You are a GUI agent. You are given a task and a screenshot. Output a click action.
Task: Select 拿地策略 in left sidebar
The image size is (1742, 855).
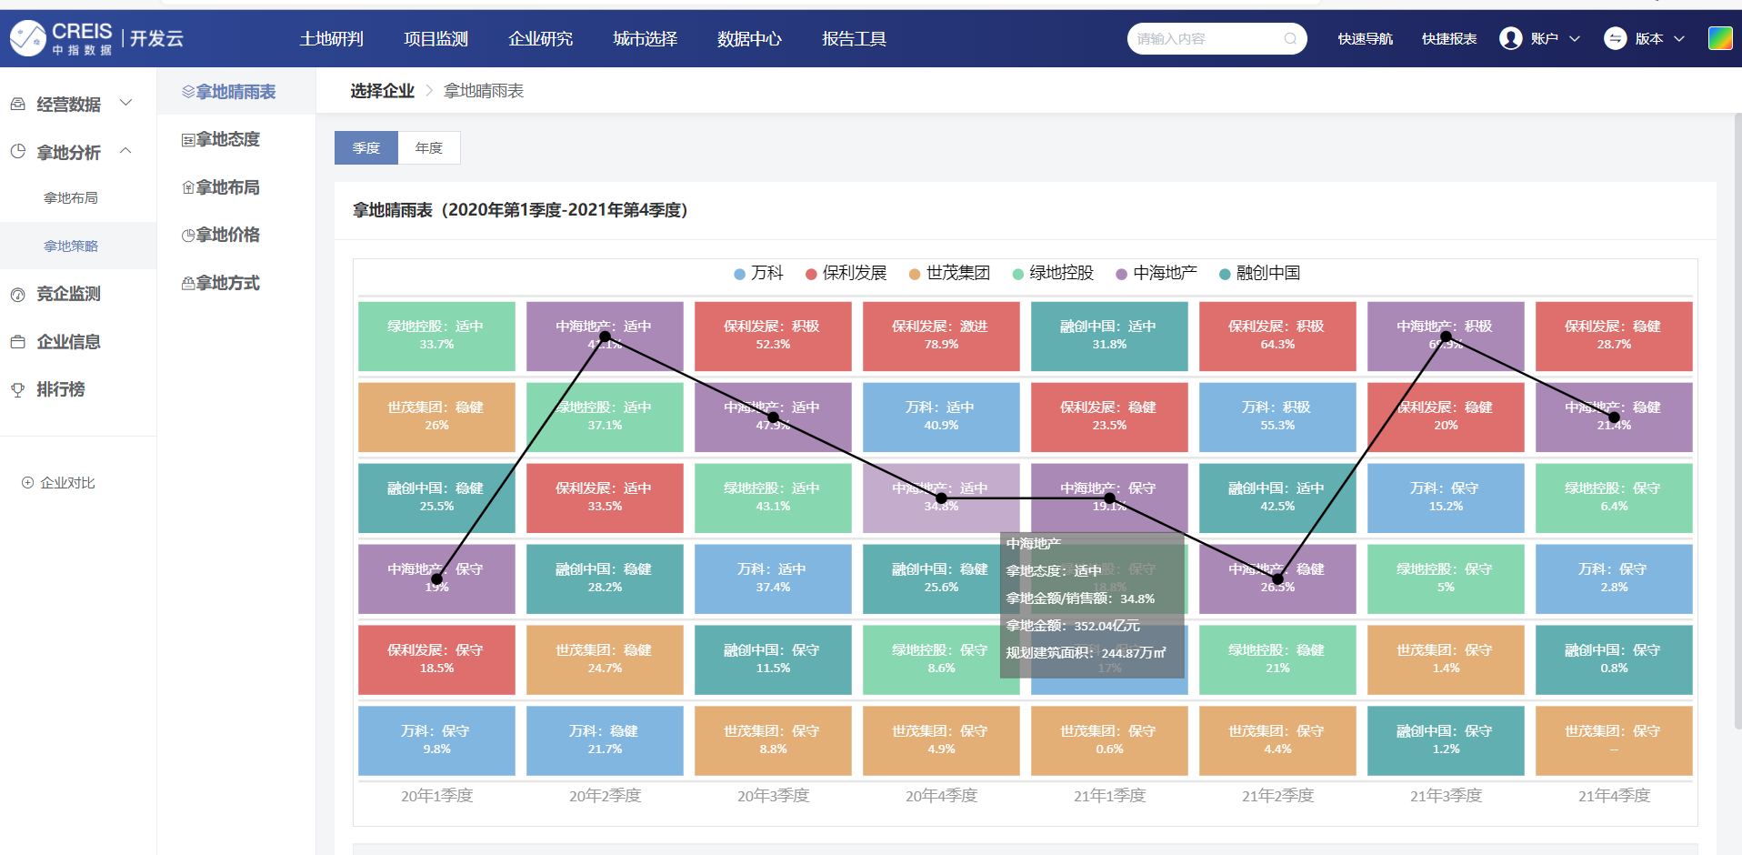(x=71, y=246)
